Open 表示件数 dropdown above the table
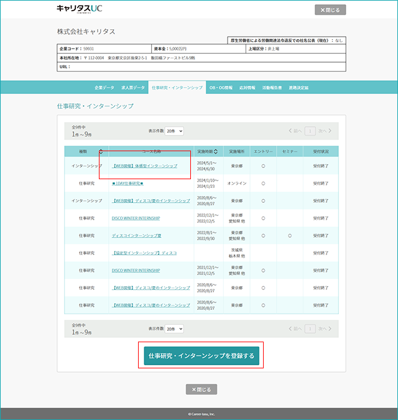398x420 pixels. (174, 131)
